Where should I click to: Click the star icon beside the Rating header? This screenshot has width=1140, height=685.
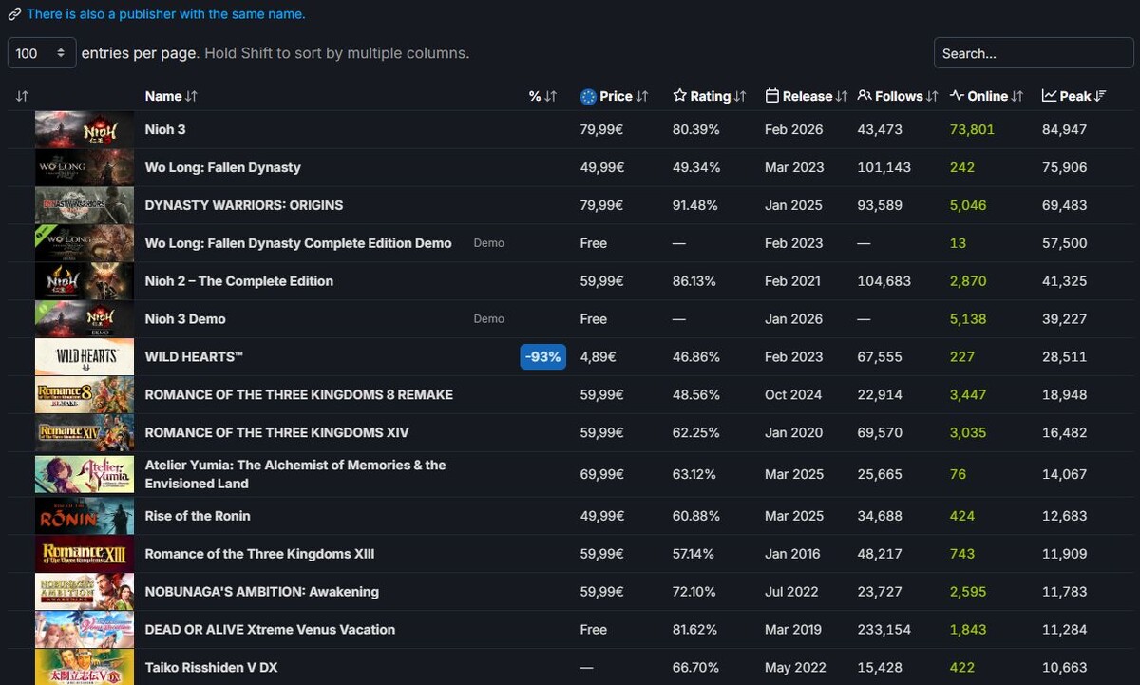(x=679, y=96)
